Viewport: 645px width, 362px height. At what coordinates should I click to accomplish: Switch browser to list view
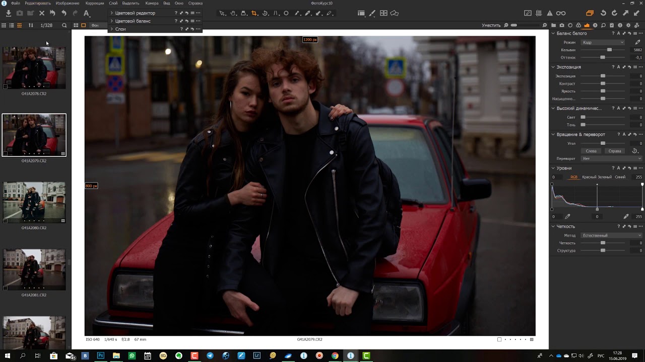coord(12,25)
